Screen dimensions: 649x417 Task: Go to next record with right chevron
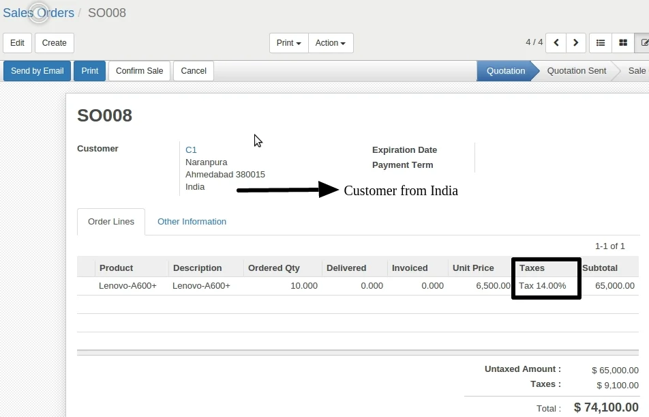(575, 42)
